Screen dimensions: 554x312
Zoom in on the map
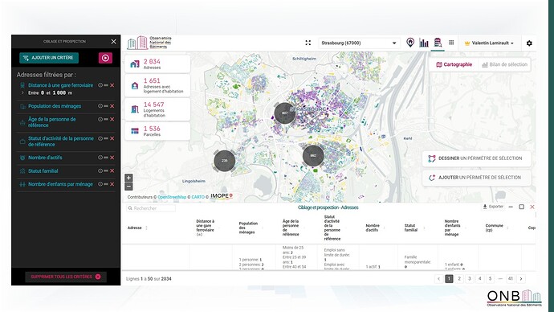pos(128,178)
